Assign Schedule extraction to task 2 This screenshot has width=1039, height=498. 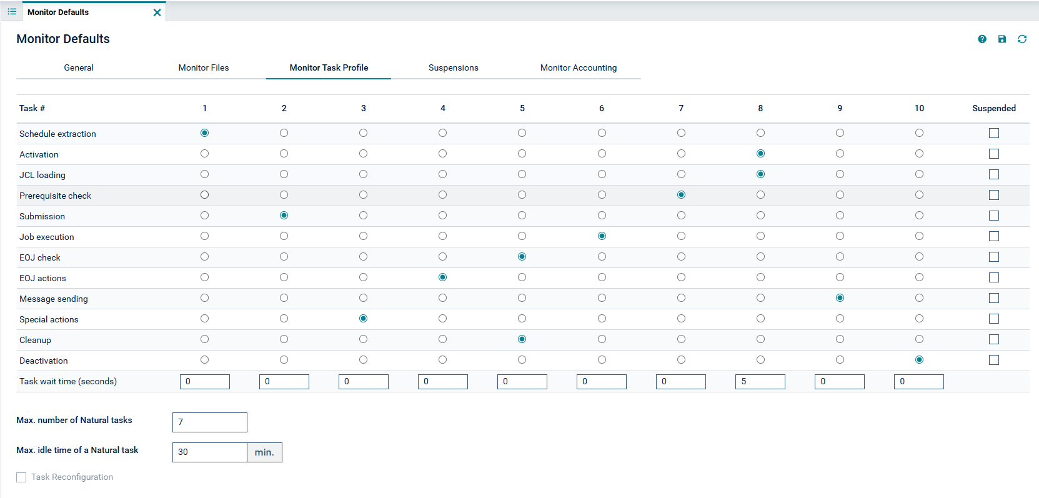click(284, 133)
